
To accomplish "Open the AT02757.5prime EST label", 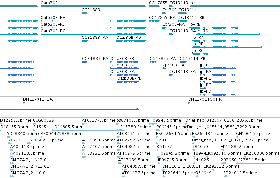I will click(134, 140).
